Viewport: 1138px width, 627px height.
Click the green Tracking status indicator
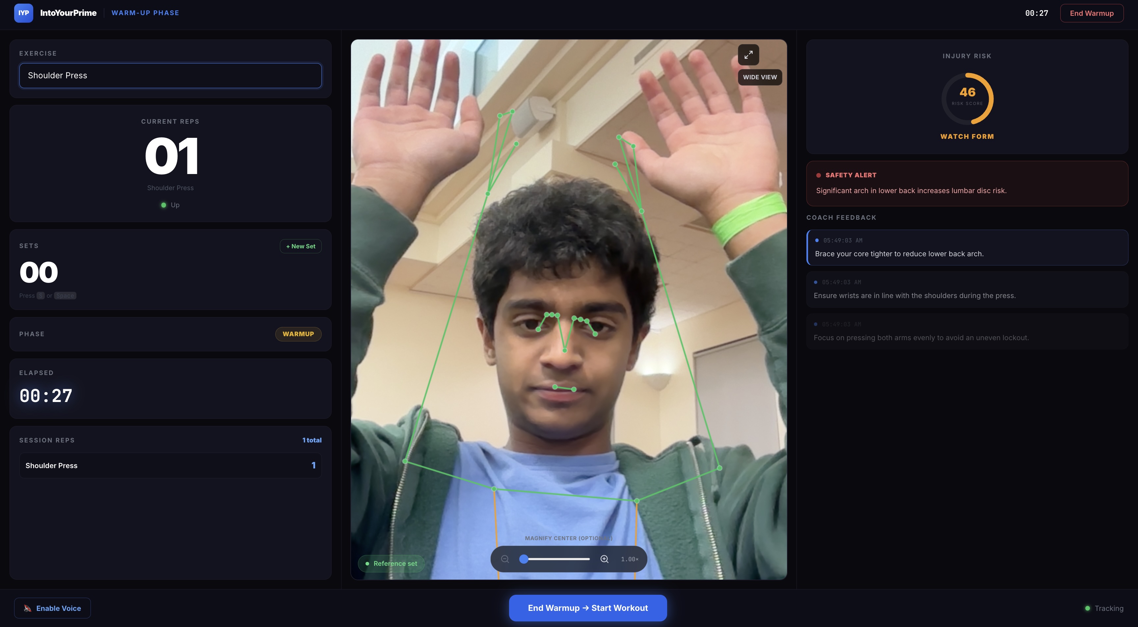click(x=1087, y=608)
